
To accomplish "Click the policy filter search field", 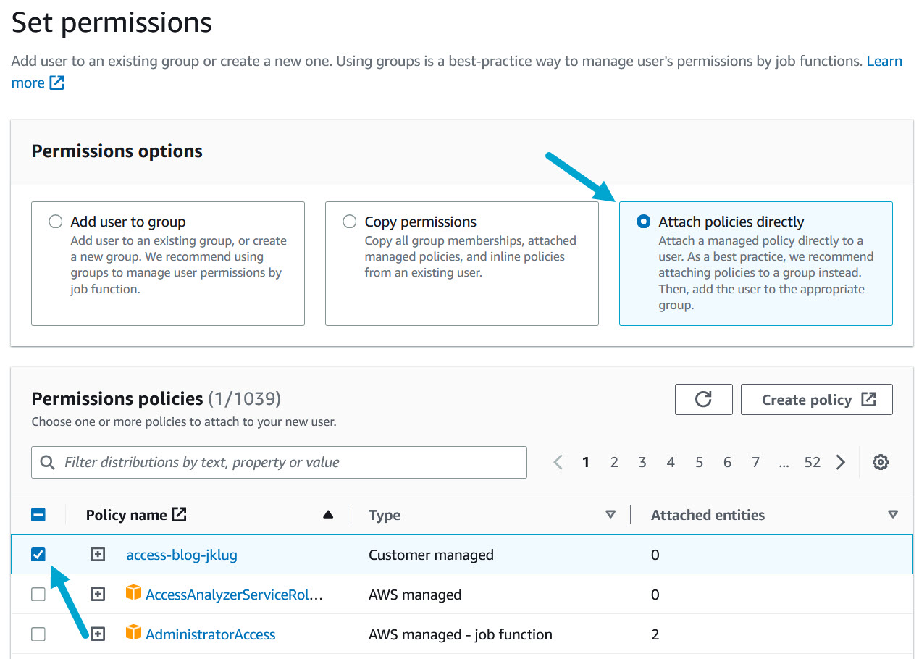I will click(279, 462).
